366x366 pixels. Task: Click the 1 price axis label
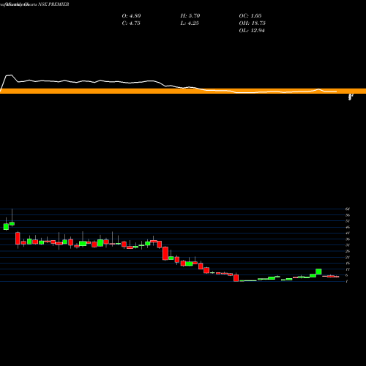coord(347,281)
